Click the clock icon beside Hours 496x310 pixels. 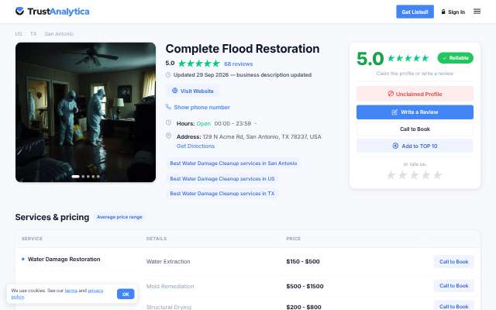click(x=169, y=122)
